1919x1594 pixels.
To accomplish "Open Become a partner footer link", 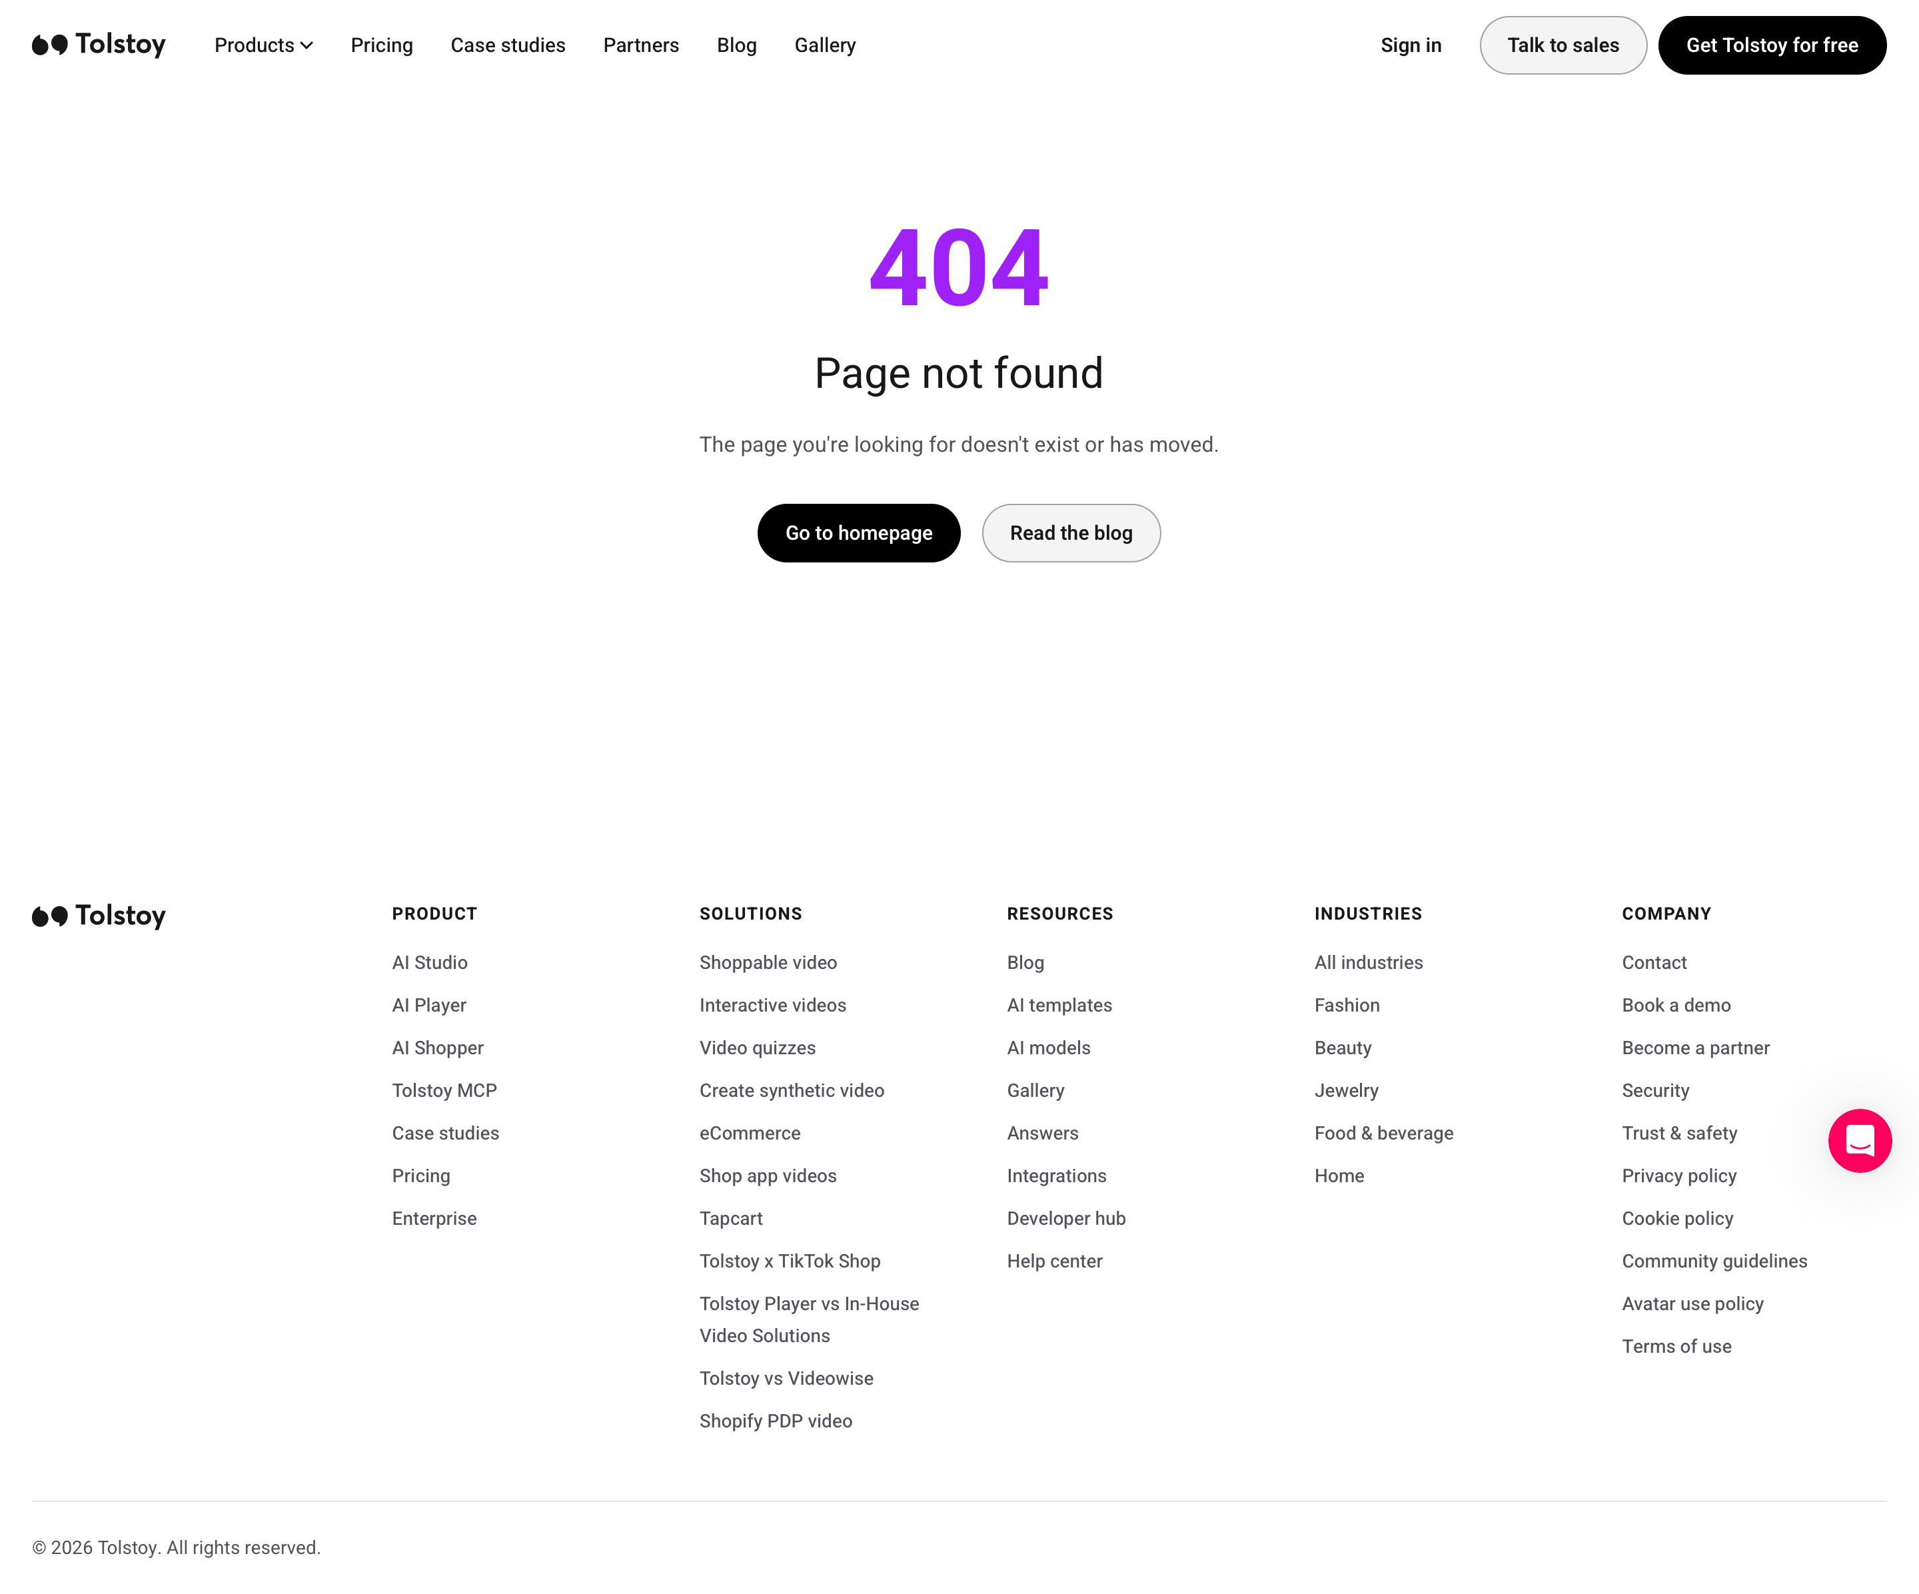I will (x=1696, y=1048).
